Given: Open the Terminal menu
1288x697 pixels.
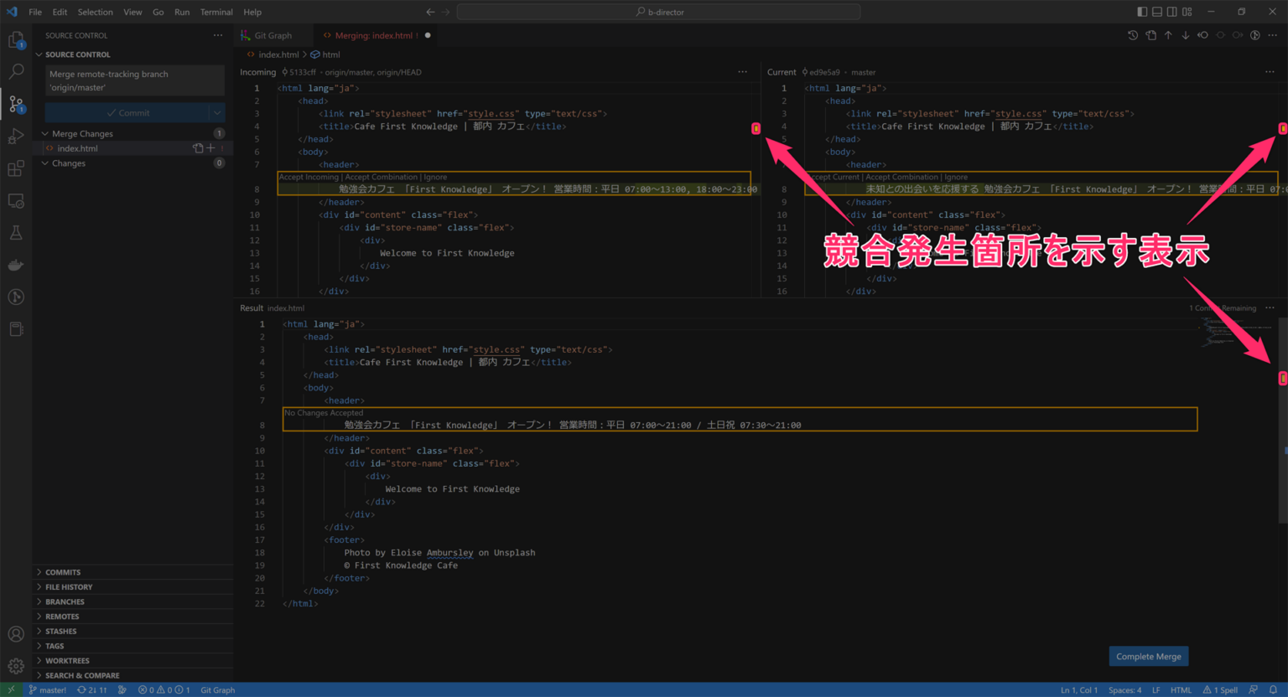Looking at the screenshot, I should coord(216,12).
